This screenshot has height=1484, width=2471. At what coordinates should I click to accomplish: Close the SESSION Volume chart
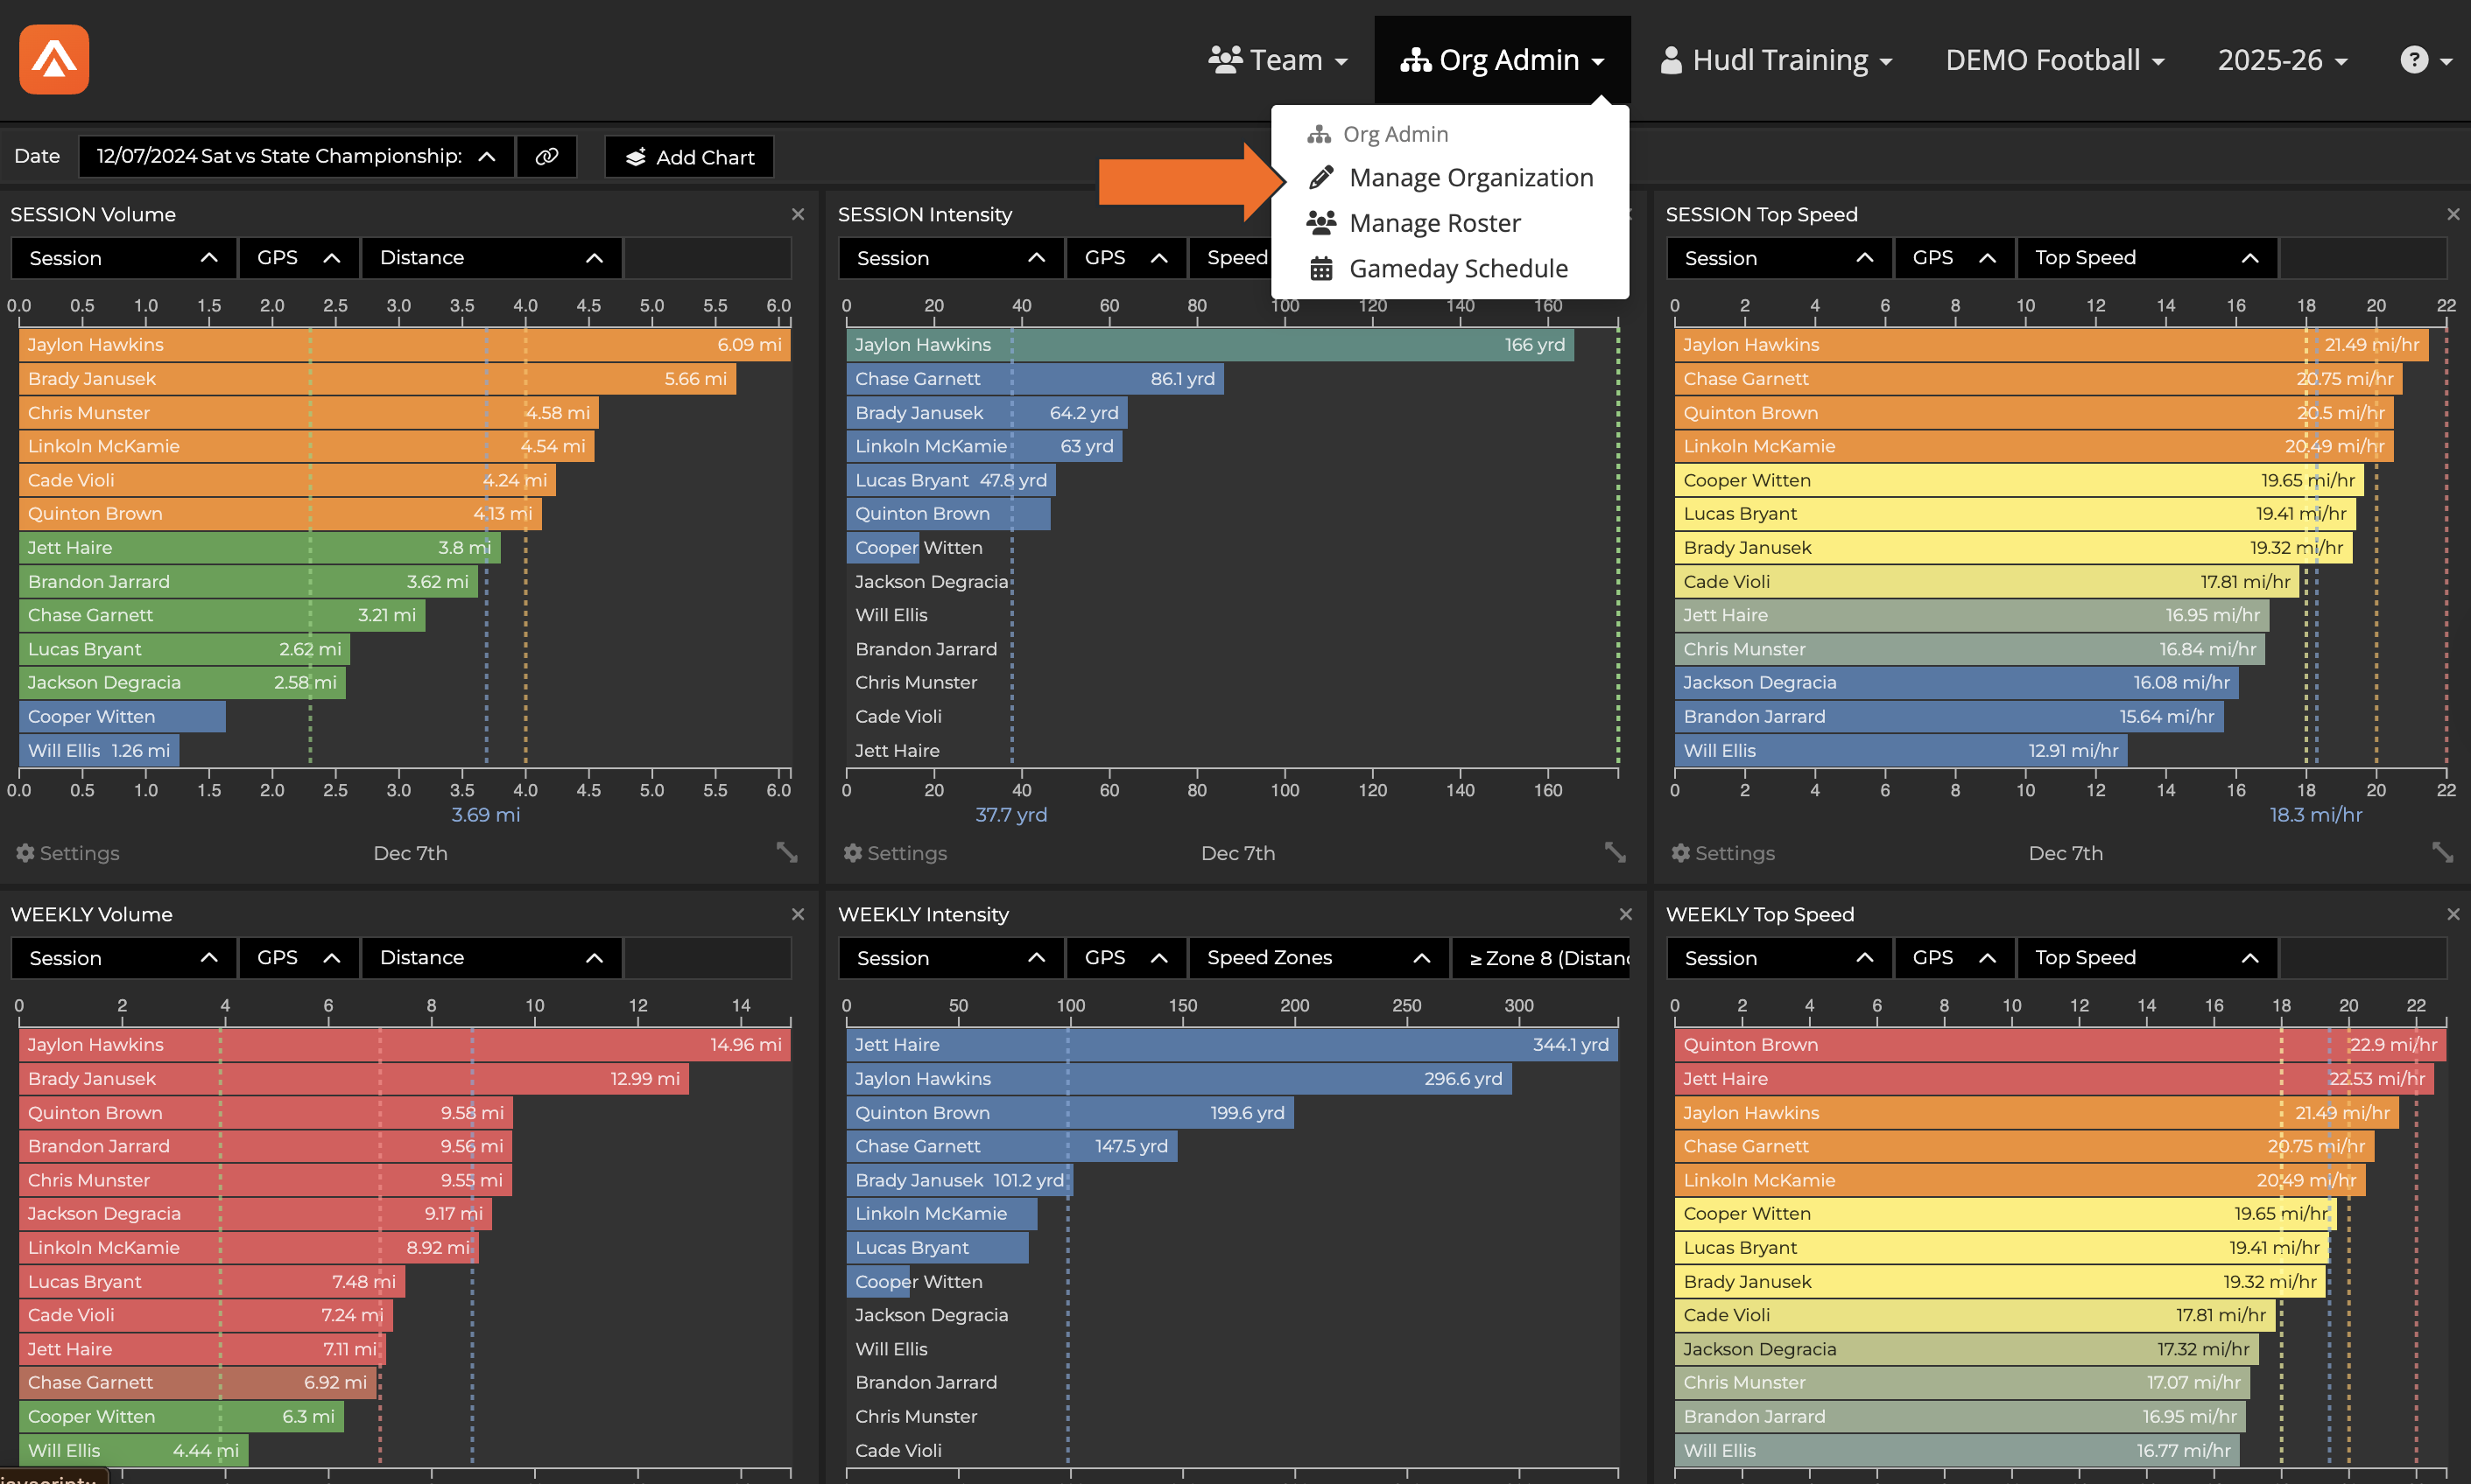pos(798,214)
